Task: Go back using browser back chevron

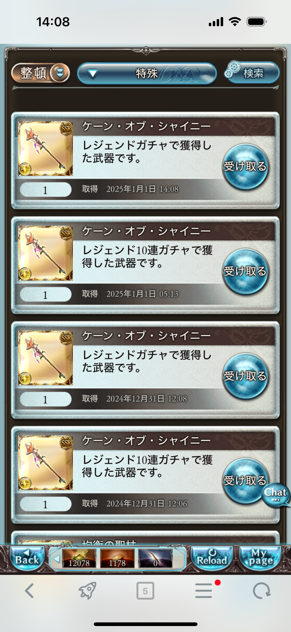Action: pyautogui.click(x=29, y=591)
